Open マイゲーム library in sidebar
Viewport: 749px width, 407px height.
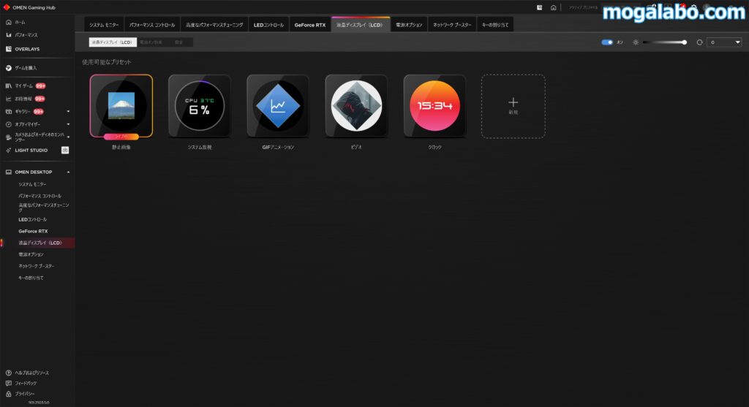(x=24, y=86)
